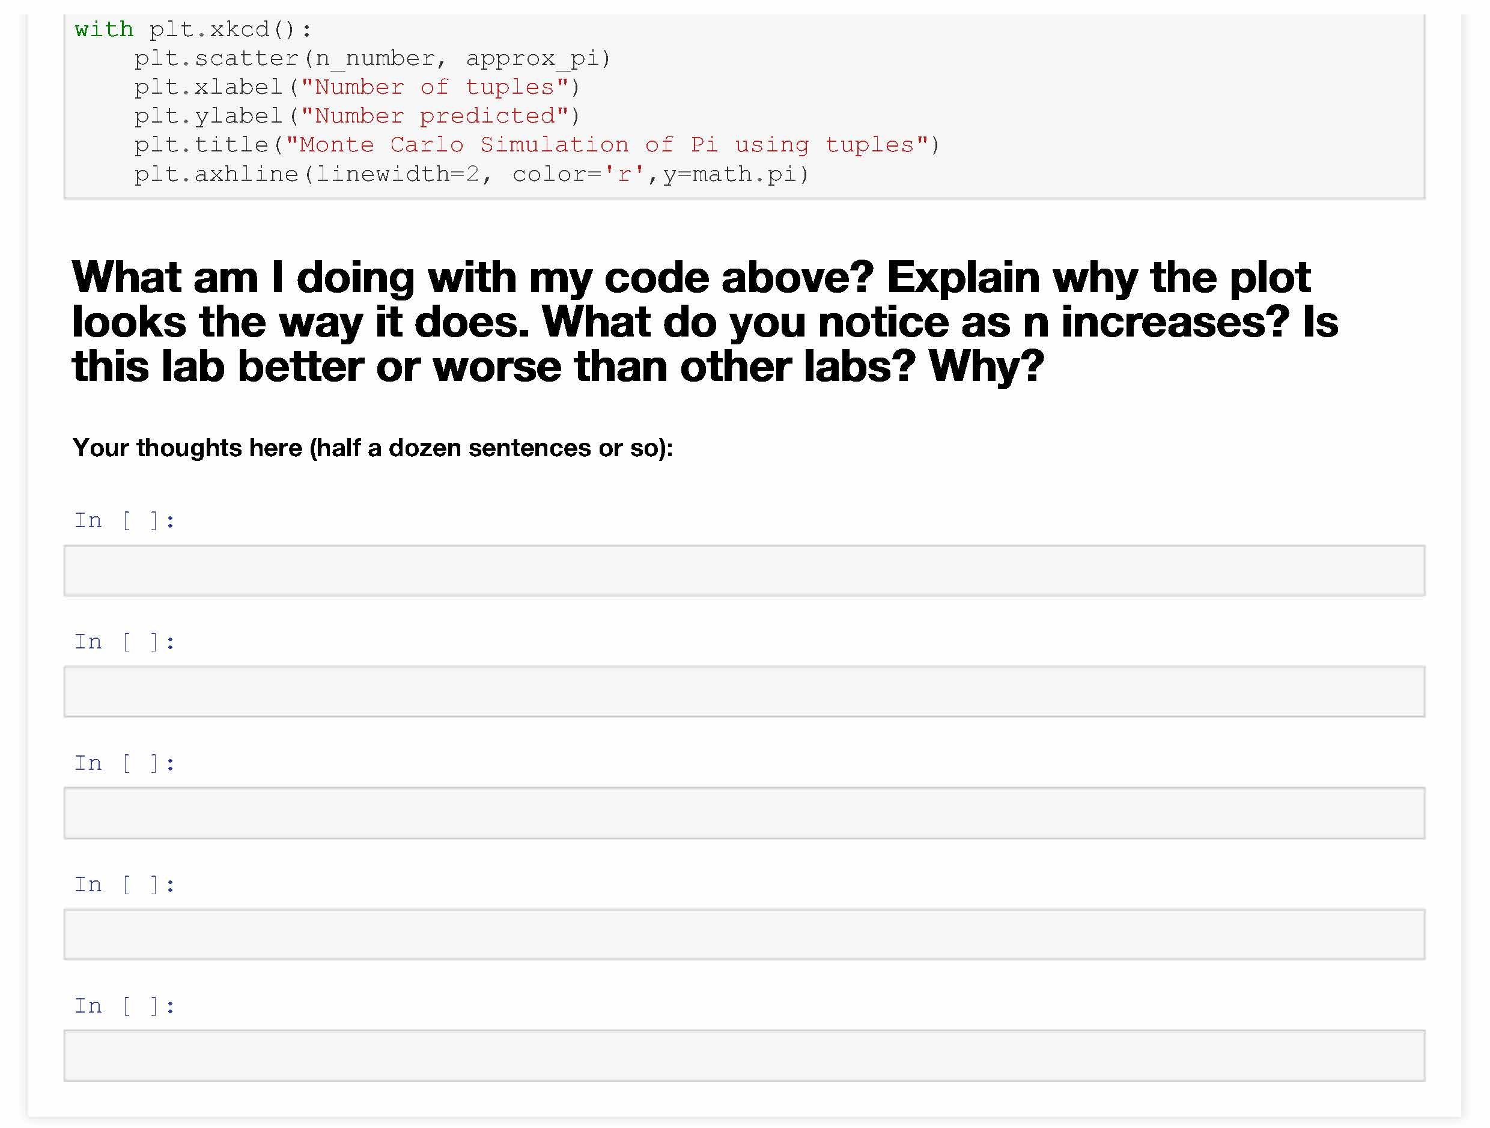Click the last empty code cell
Screen dimensions: 1490x1128
click(x=744, y=1055)
